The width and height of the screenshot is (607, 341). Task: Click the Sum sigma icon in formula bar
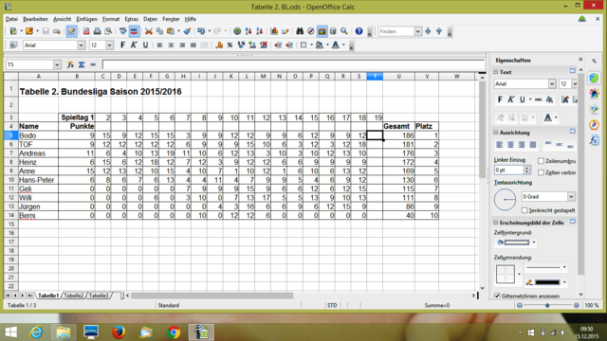(x=82, y=65)
